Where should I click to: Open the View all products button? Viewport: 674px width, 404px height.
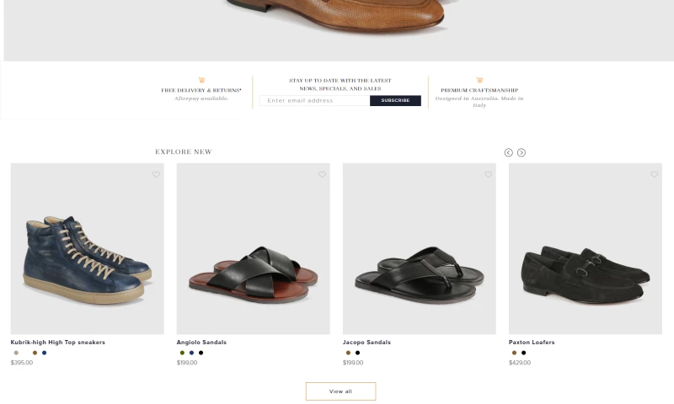click(340, 391)
